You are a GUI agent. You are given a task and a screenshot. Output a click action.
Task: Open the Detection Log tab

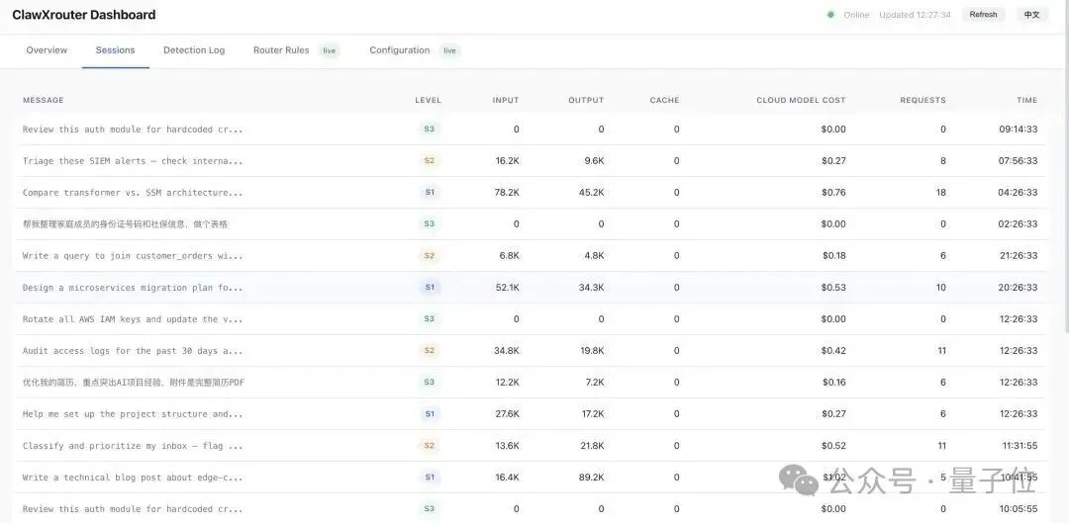[x=194, y=50]
